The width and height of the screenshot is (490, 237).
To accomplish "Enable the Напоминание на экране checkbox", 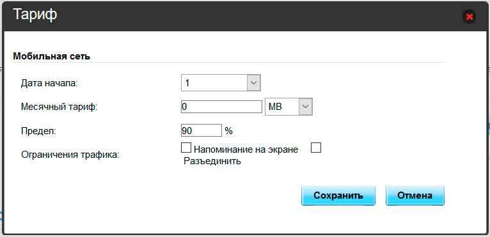I will click(x=186, y=148).
